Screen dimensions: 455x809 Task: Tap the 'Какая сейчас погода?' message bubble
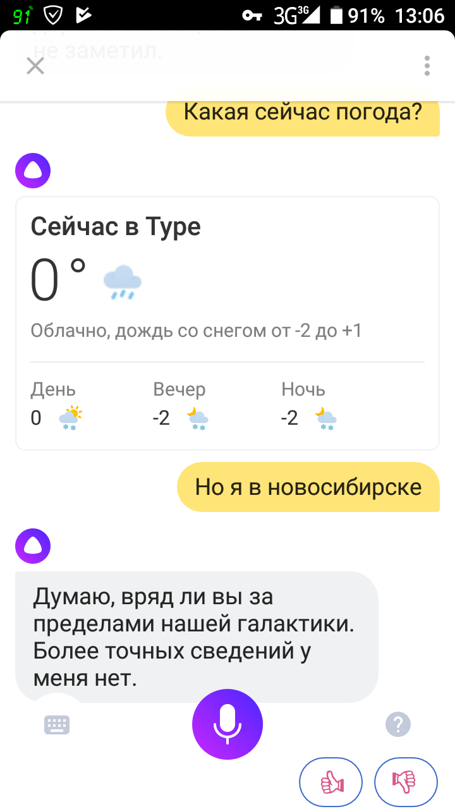click(303, 114)
